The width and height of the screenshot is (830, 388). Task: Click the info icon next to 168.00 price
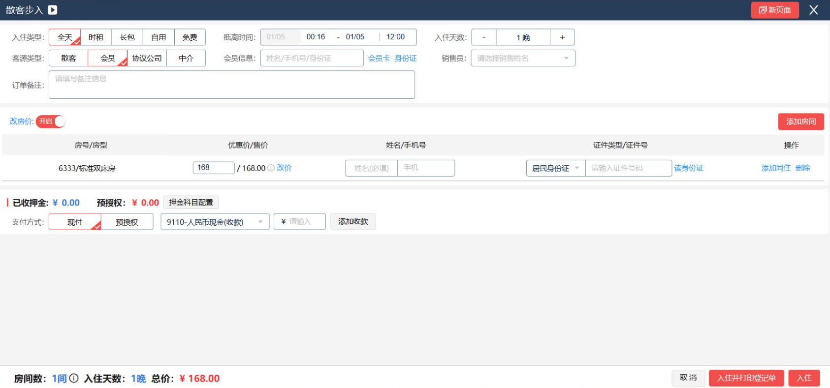271,168
